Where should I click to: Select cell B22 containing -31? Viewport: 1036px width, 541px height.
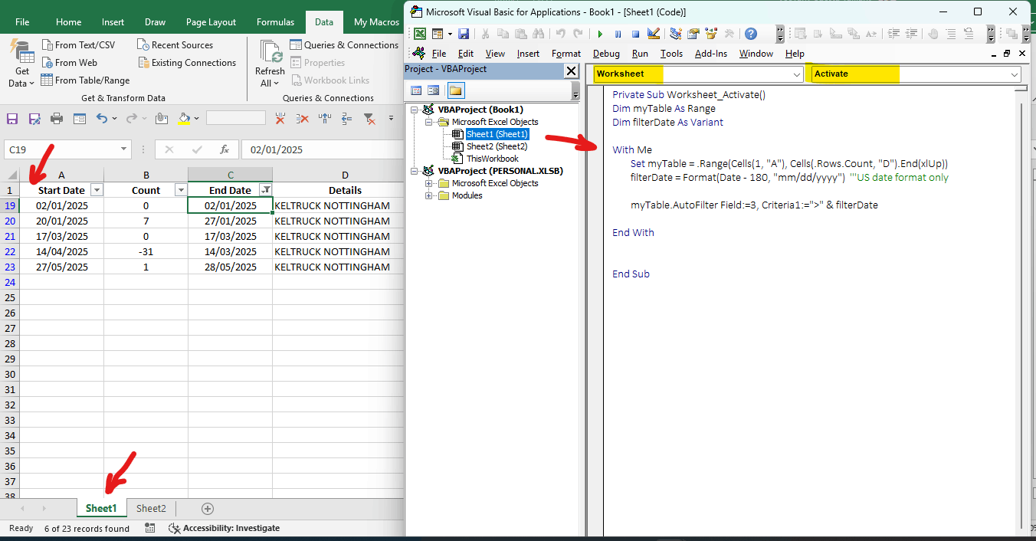click(x=146, y=251)
